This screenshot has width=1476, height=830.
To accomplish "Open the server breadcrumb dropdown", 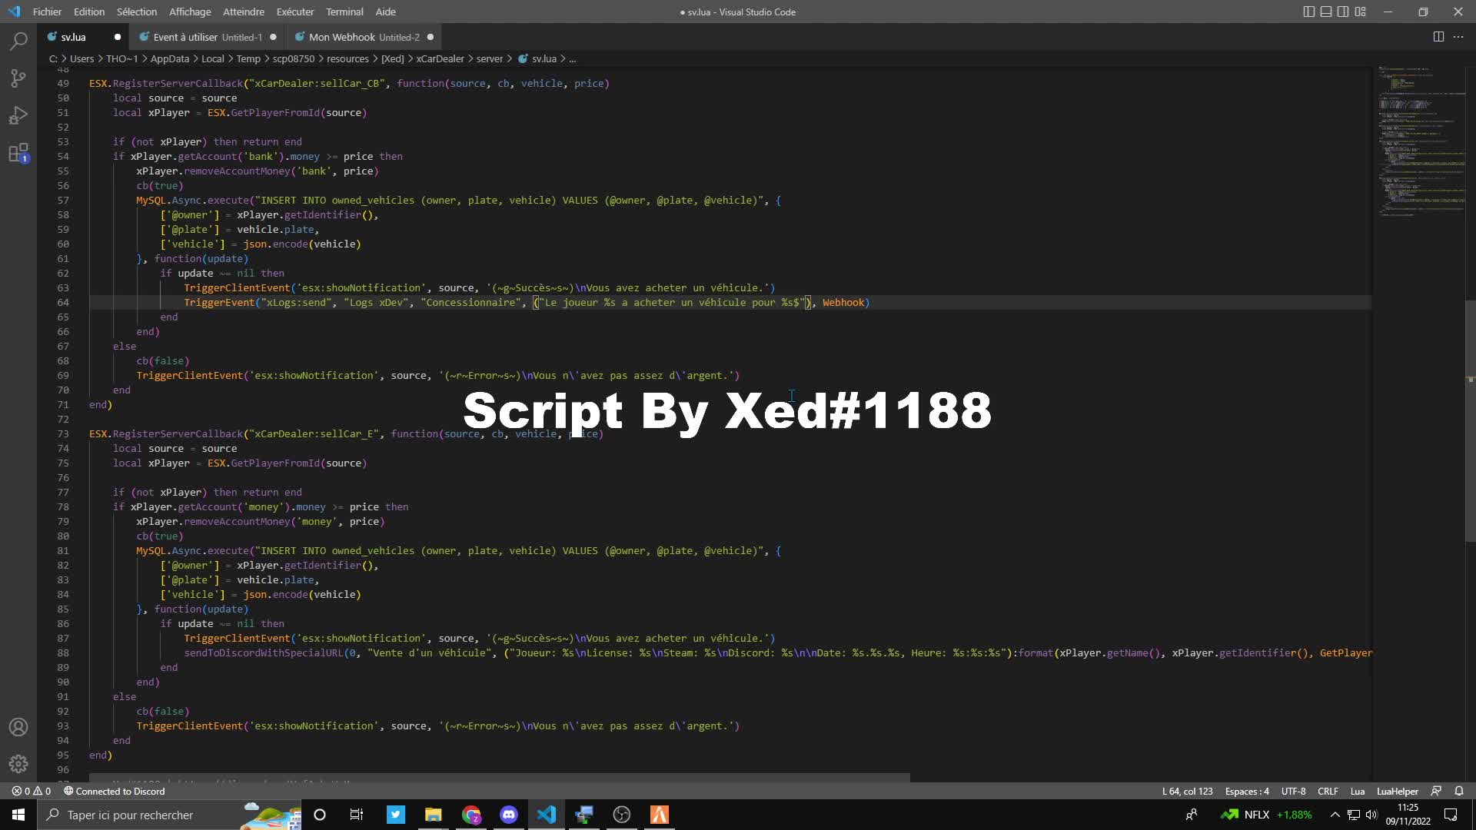I will pos(489,58).
